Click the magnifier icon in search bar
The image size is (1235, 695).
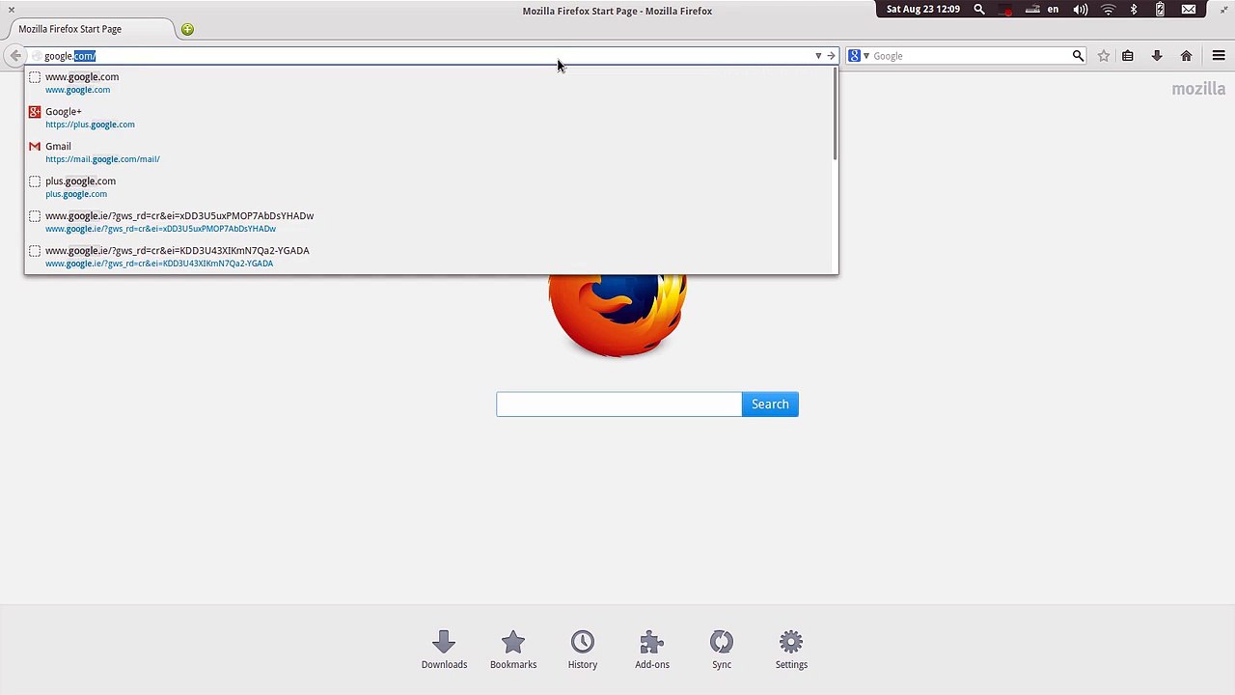1078,56
